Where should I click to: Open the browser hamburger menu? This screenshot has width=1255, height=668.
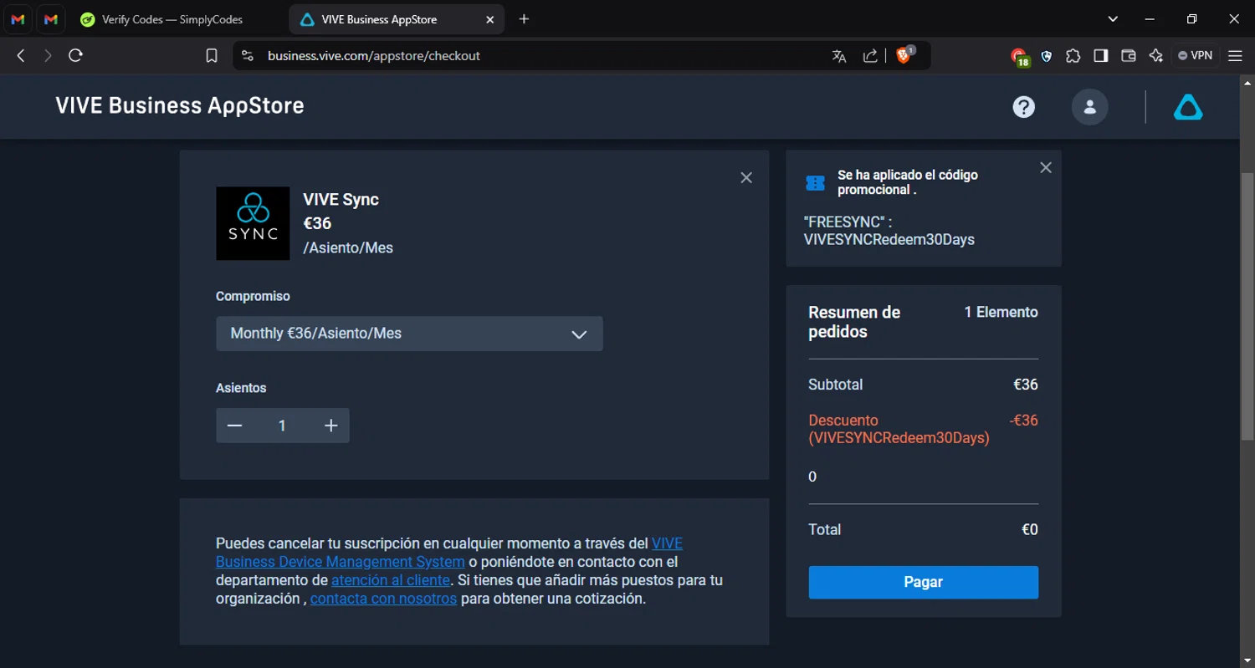1235,56
